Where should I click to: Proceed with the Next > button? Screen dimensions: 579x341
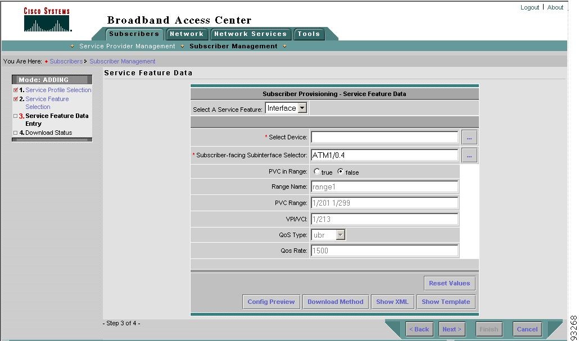pos(451,329)
